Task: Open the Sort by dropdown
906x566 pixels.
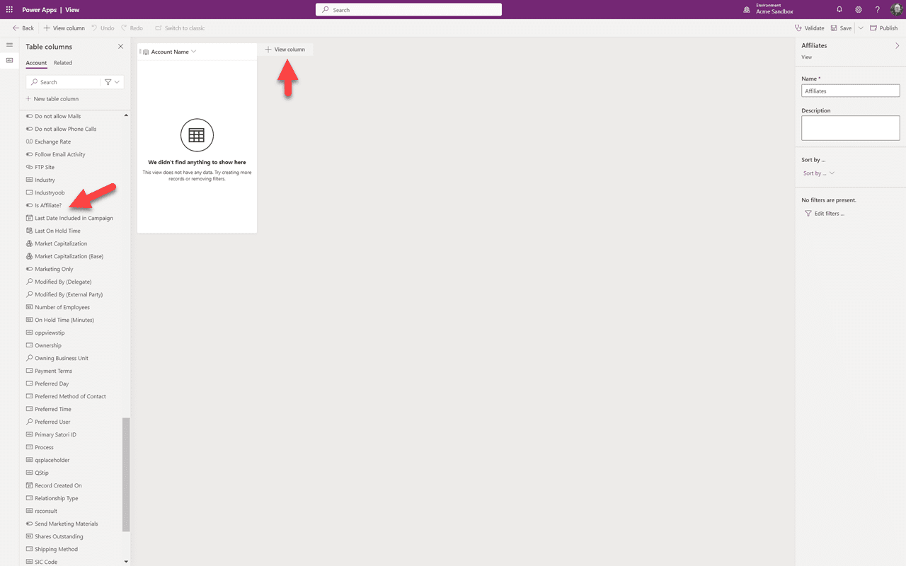Action: [x=818, y=173]
